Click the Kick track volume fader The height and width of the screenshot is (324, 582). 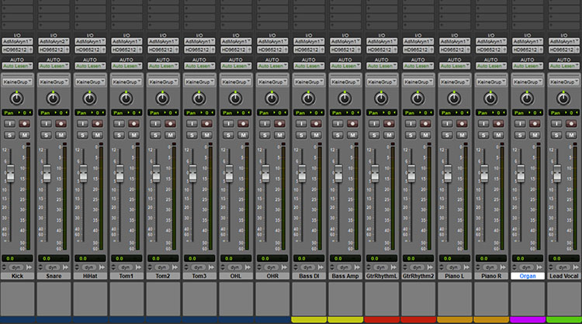10,174
